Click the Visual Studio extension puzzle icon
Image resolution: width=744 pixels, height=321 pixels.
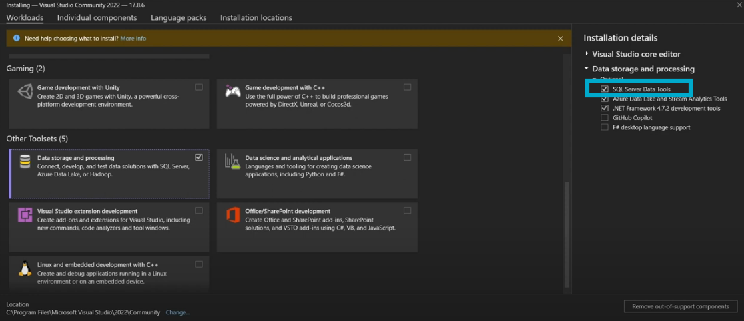pos(25,215)
